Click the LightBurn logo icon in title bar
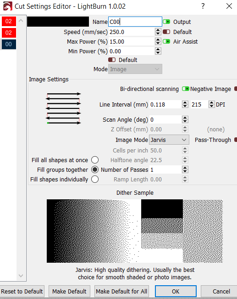Screen dimensions: 237x299 (x=8, y=6)
